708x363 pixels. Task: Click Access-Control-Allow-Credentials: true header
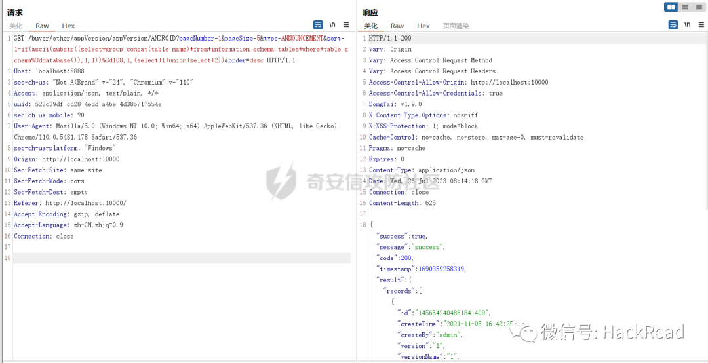click(435, 93)
